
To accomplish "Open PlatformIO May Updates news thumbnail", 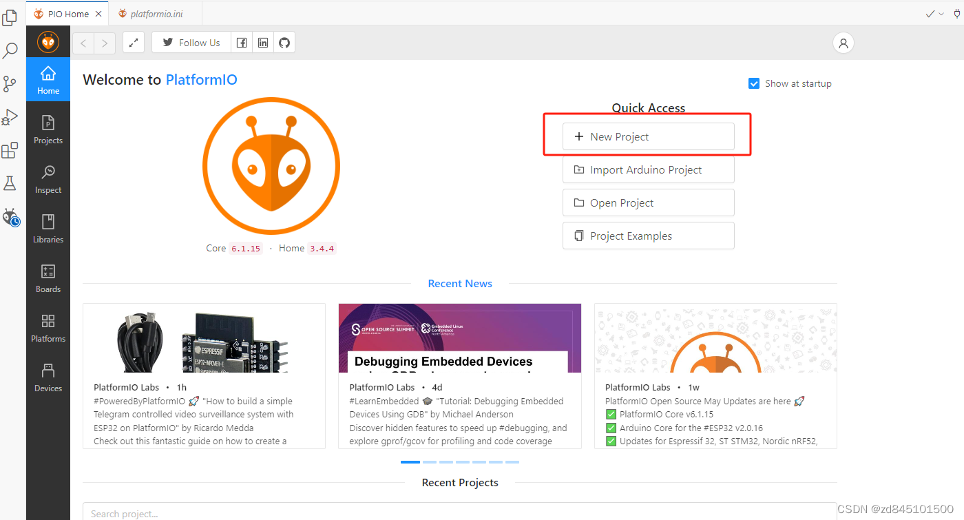I will [715, 338].
